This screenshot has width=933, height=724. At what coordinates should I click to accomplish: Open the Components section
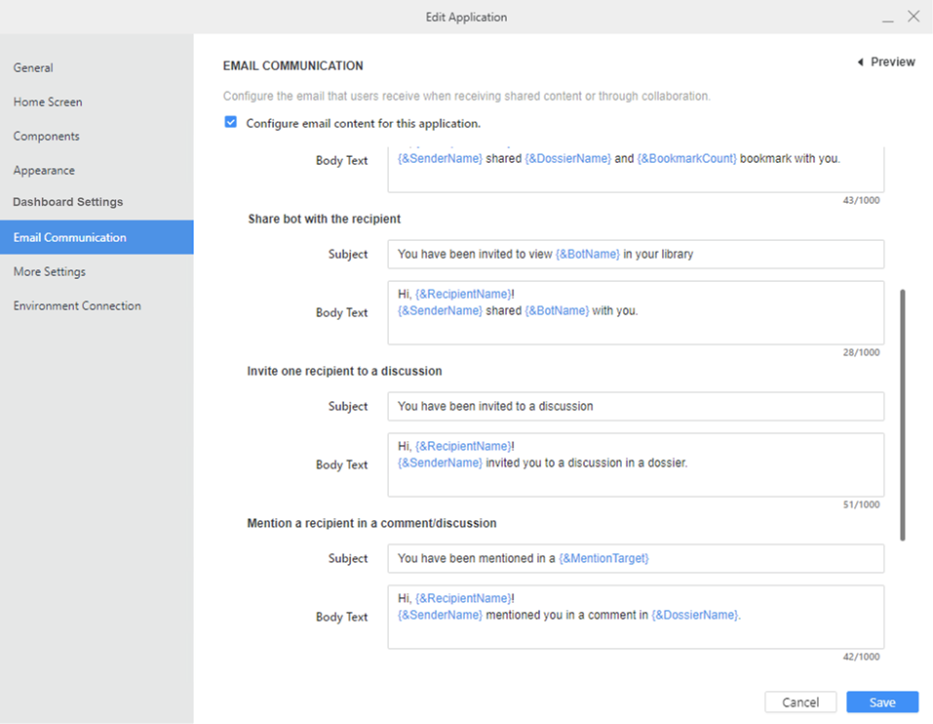tap(47, 137)
